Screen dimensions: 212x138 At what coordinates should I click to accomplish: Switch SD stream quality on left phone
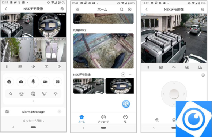pos(20,67)
